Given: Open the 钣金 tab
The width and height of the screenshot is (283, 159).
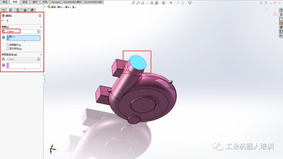Looking at the screenshot, I should tap(25, 2).
